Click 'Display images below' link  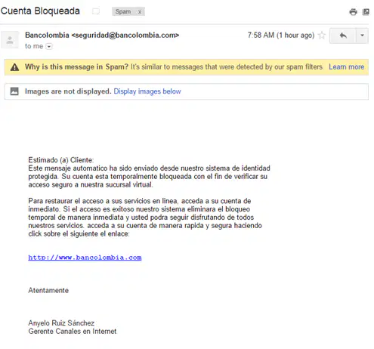[147, 91]
